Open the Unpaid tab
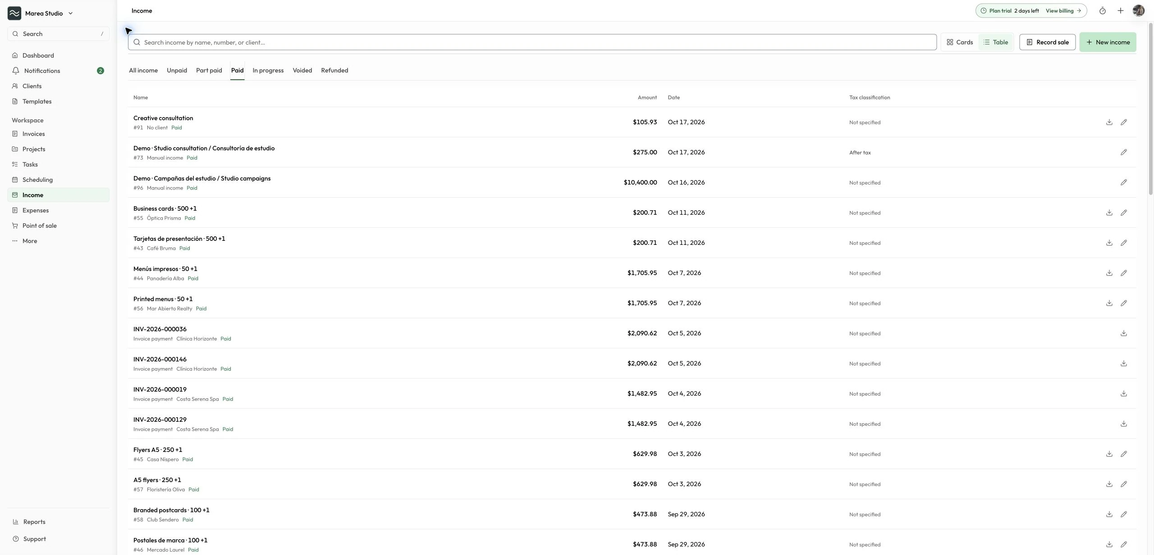The image size is (1154, 555). pyautogui.click(x=177, y=70)
